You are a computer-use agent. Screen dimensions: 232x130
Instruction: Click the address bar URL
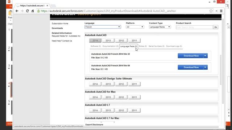(x=108, y=11)
